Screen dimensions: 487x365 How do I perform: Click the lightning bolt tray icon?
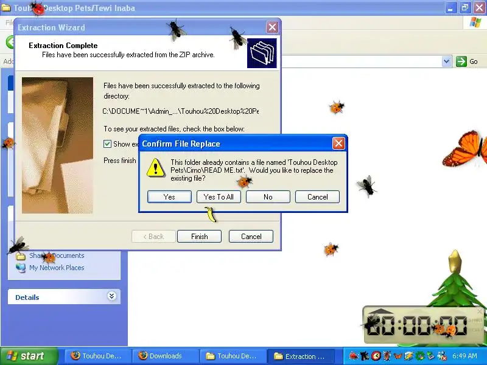pos(408,356)
